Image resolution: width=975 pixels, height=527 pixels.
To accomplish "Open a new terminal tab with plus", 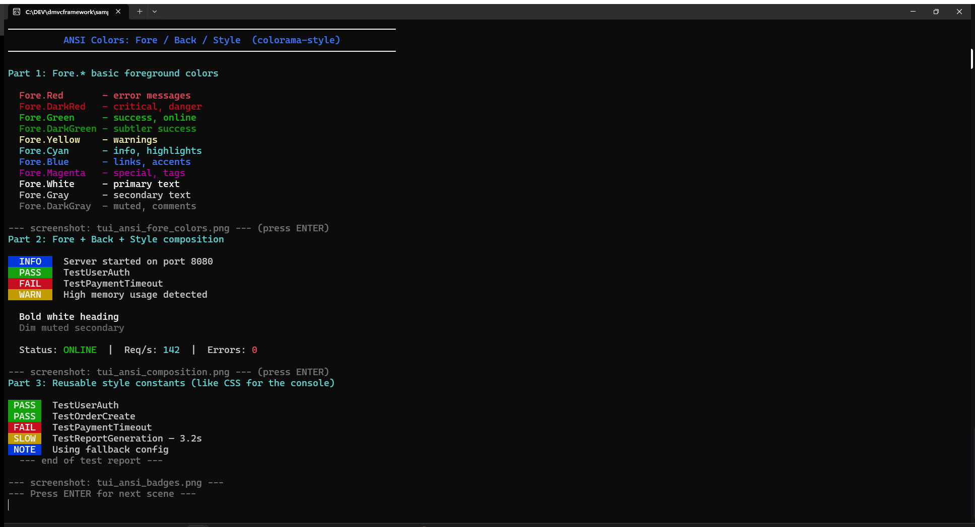I will click(x=140, y=12).
